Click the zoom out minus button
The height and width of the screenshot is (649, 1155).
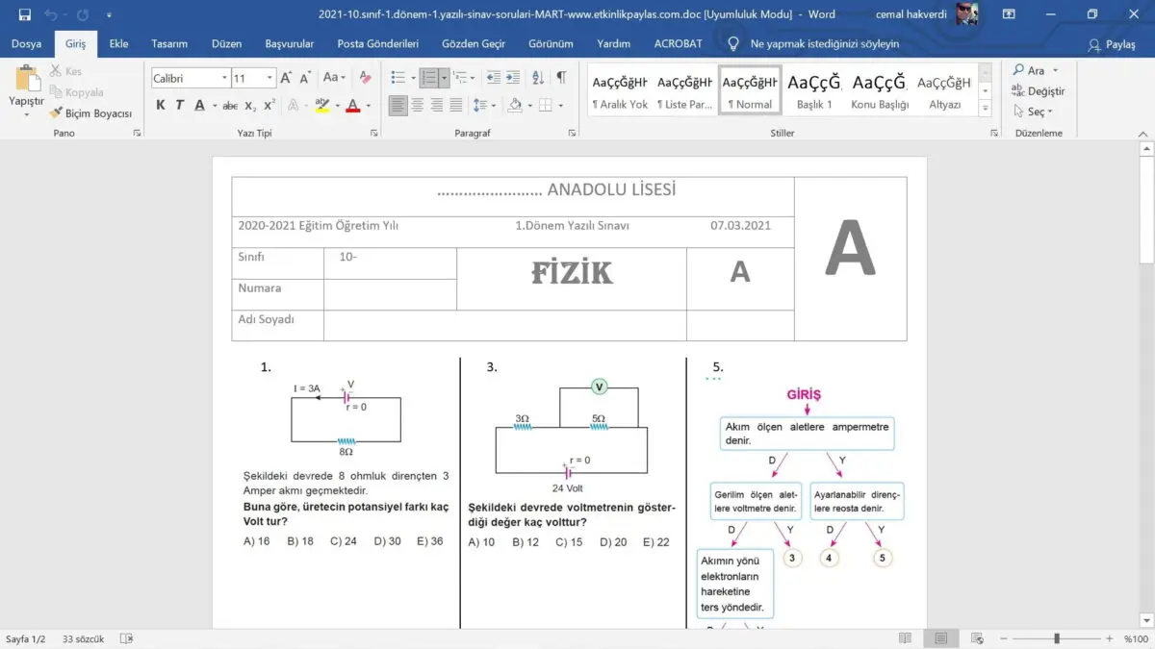pos(1003,638)
